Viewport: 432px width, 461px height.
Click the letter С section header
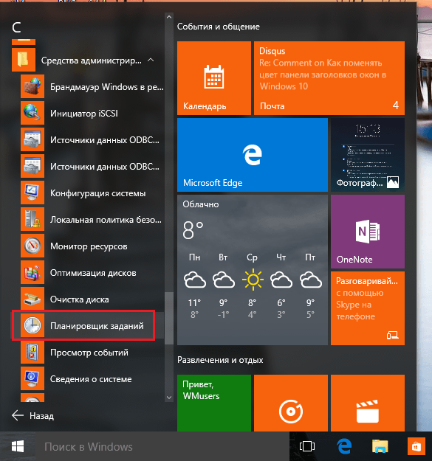coord(16,27)
